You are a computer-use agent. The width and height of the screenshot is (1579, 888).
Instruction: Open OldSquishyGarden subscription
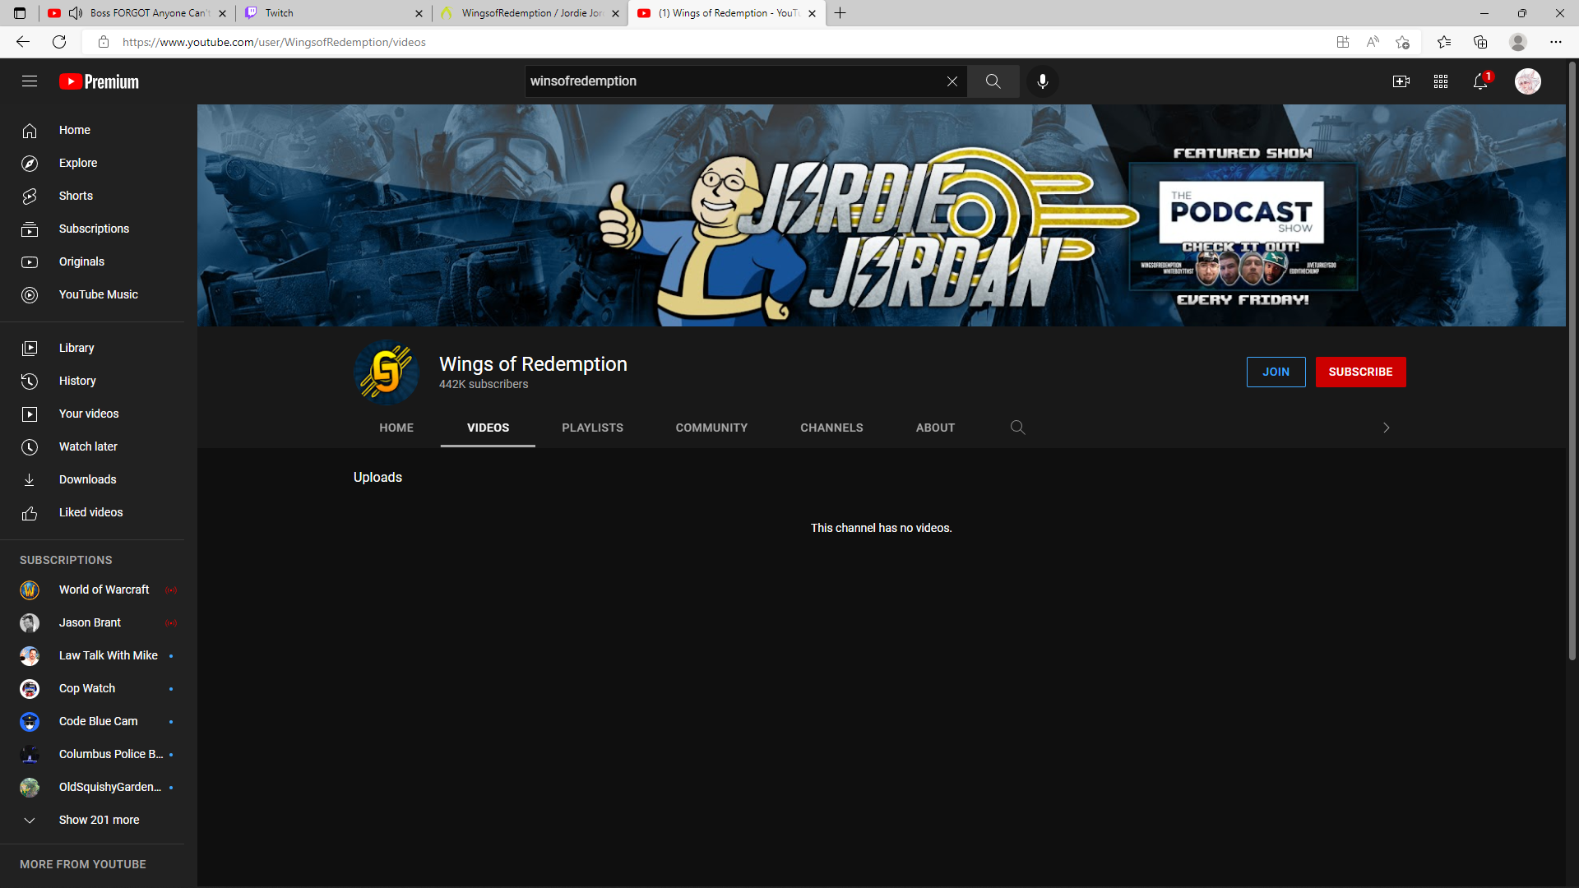[92, 787]
